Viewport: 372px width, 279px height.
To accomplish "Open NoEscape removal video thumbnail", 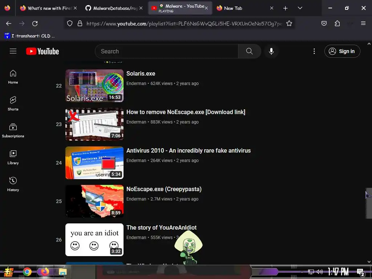I will tap(94, 124).
